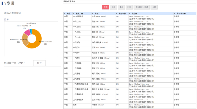Click sort arrows beside 车型 column header
The width and height of the screenshot is (197, 109).
[x=93, y=13]
